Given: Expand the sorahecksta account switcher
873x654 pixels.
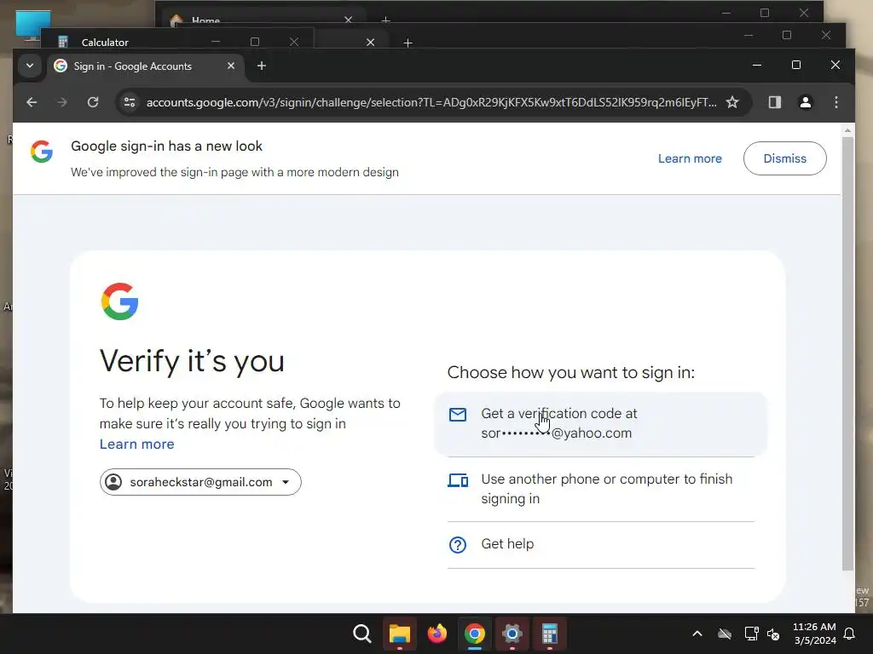Looking at the screenshot, I should pos(200,482).
